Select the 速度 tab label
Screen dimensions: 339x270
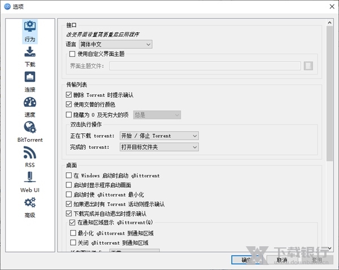(30, 115)
